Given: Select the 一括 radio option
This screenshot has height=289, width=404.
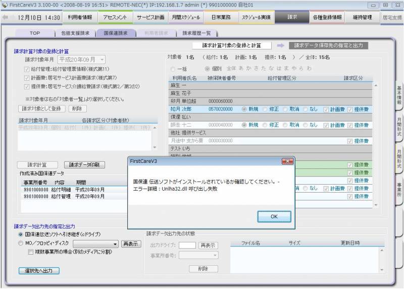Looking at the screenshot, I should (173, 68).
